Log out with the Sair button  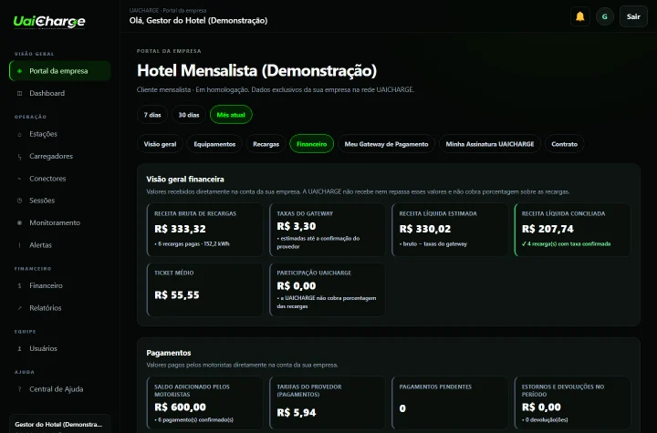[633, 16]
